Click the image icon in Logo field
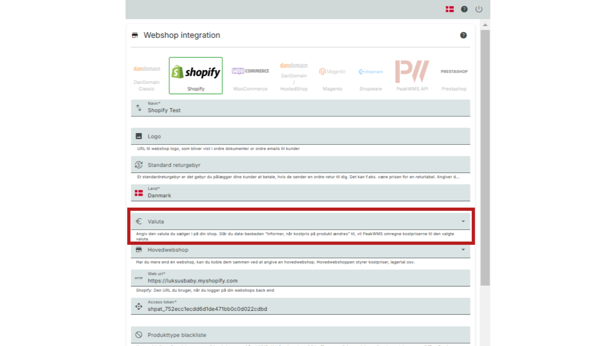 pyautogui.click(x=139, y=136)
